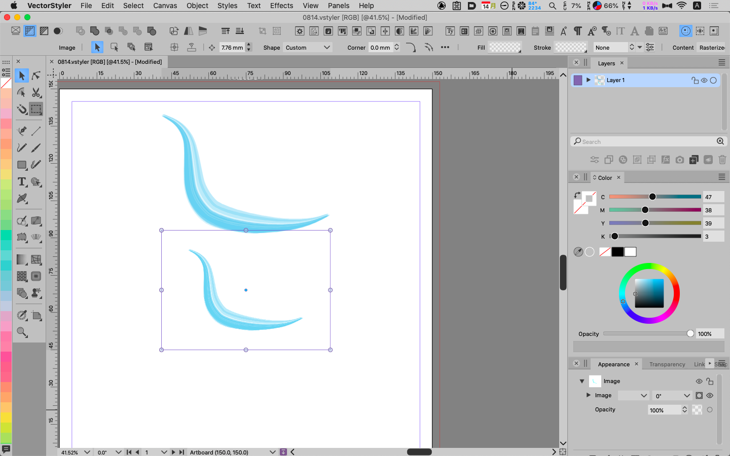The width and height of the screenshot is (730, 456).
Task: Select the Text tool
Action: click(x=22, y=182)
